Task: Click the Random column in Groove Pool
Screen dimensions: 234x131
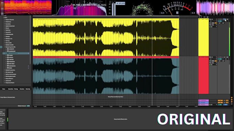Action: [22, 89]
